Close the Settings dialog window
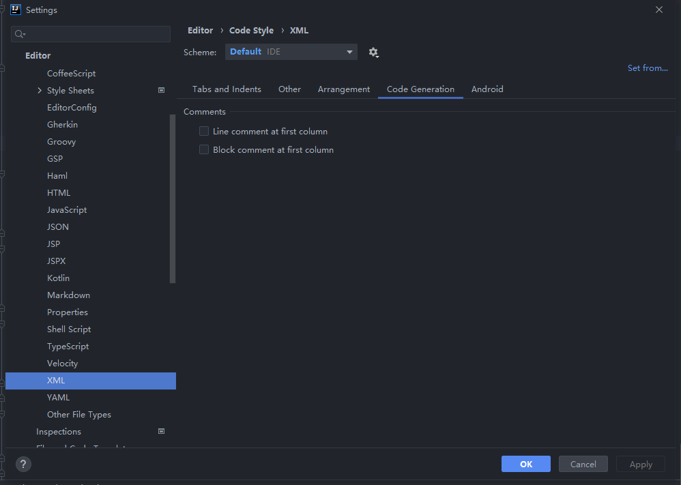Screen dimensions: 681x485 (x=658, y=10)
